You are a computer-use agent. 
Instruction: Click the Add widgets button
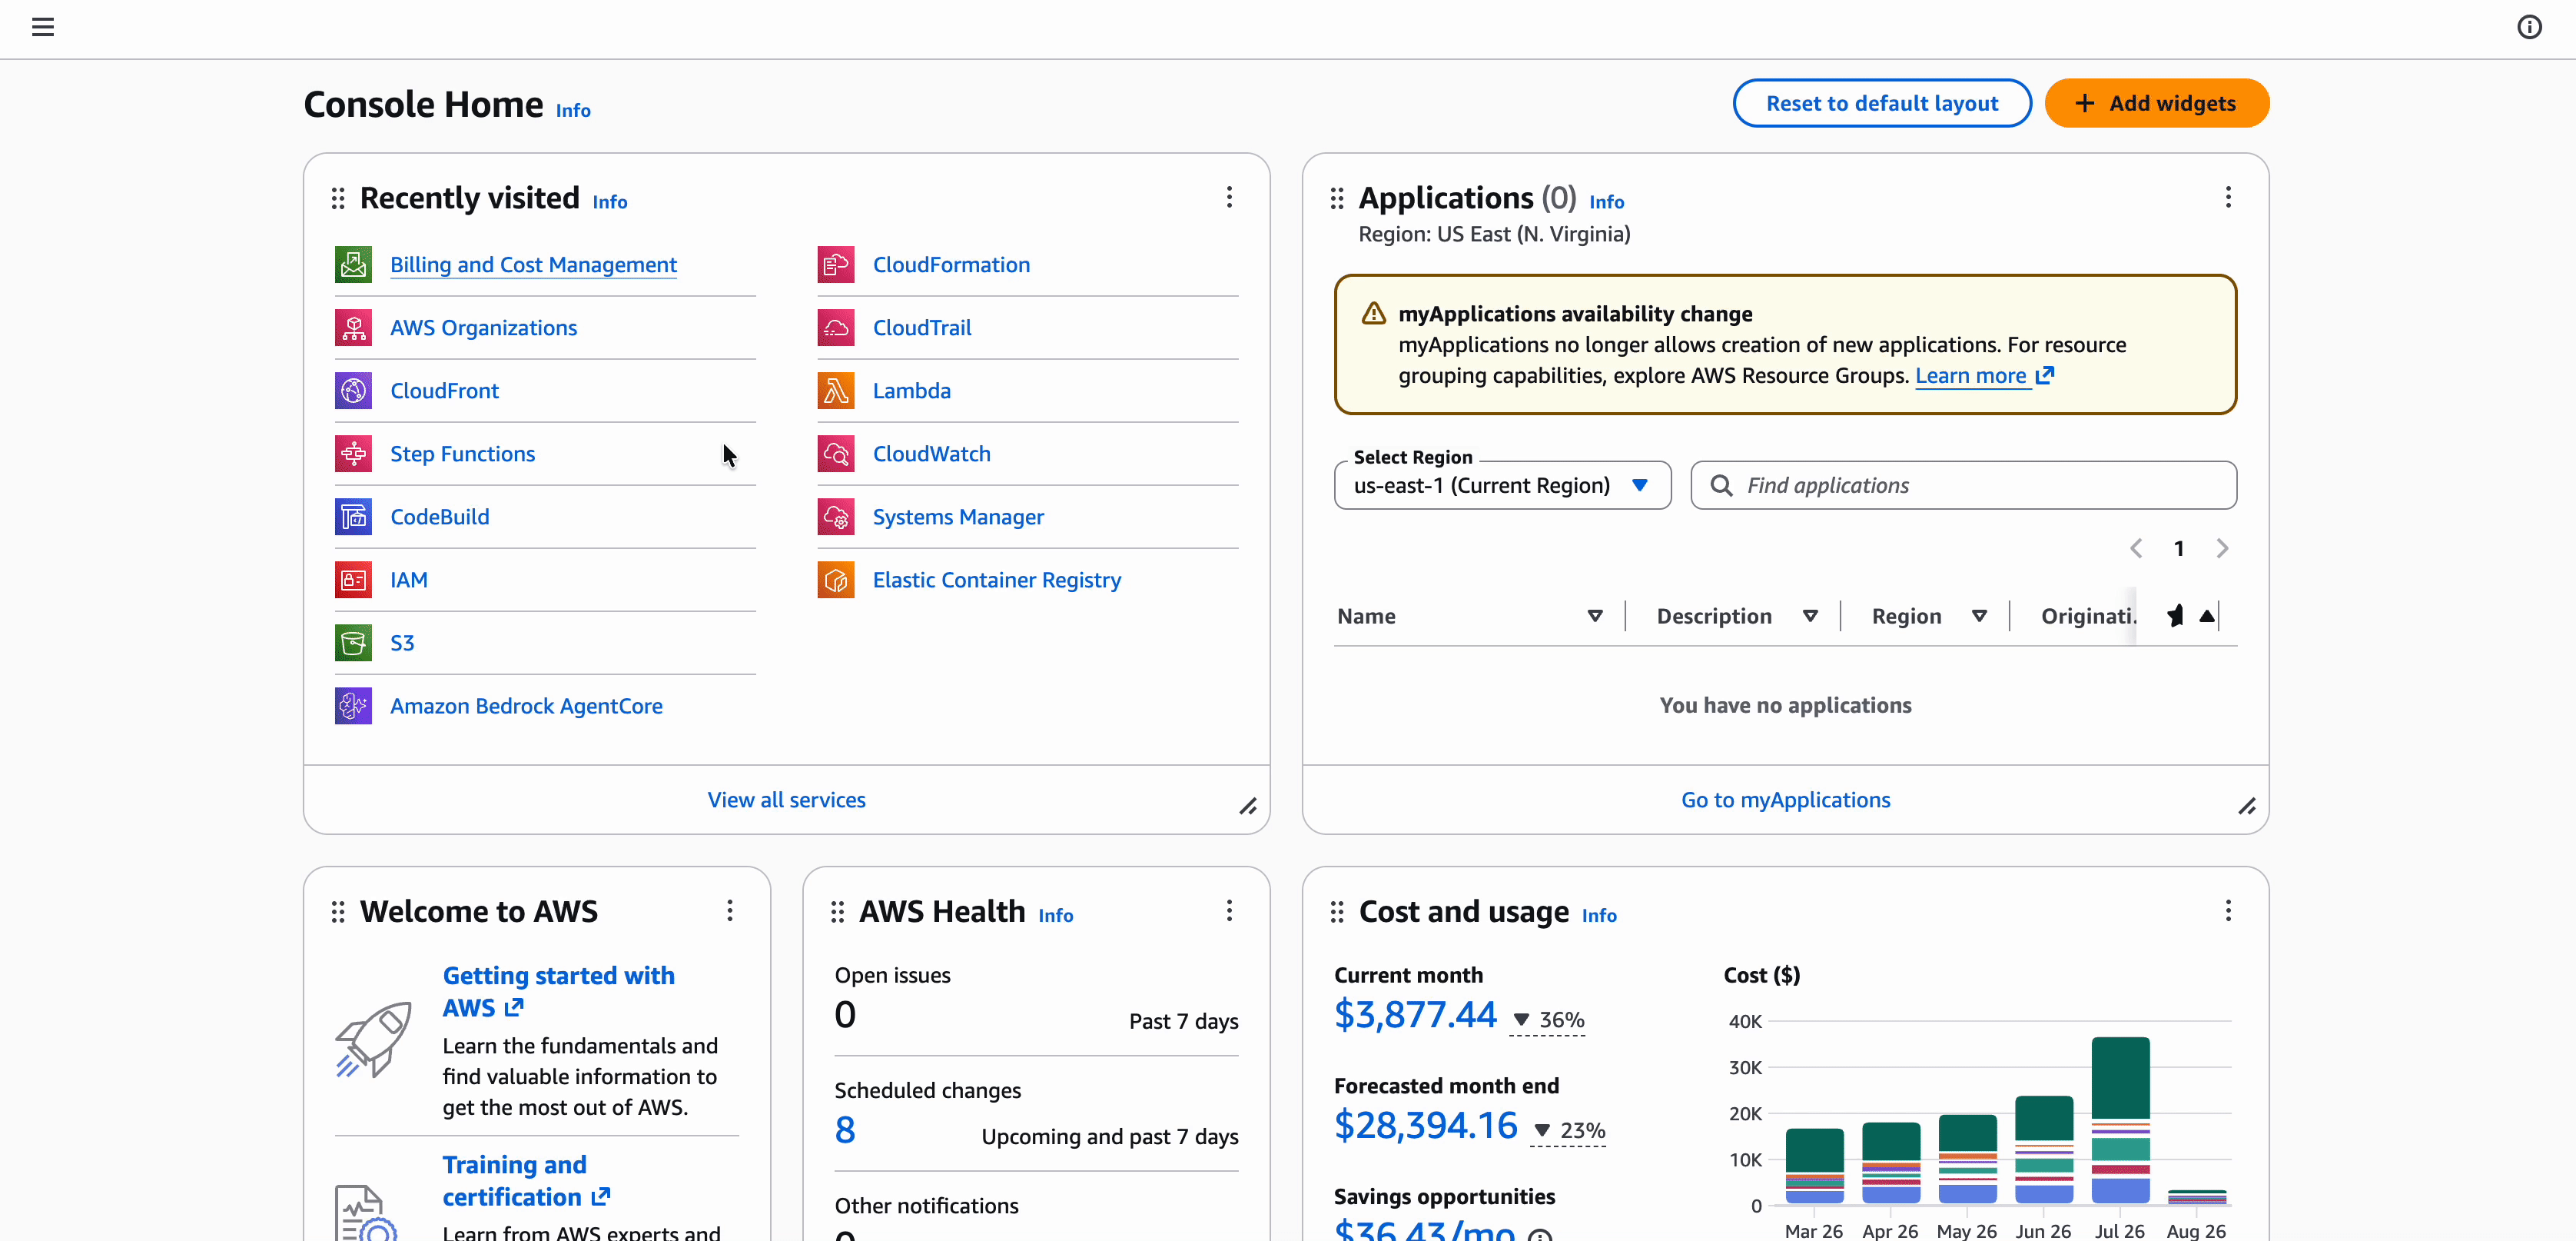[2157, 103]
